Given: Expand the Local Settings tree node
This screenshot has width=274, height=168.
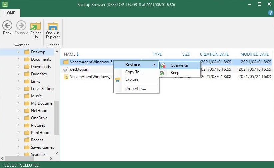Looking at the screenshot, I should tap(18, 89).
